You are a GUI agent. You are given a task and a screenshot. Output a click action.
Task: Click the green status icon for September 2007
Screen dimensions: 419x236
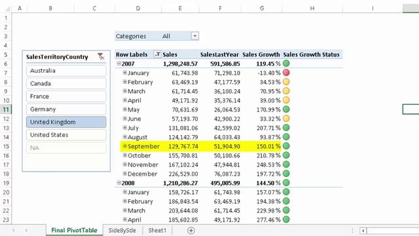(286, 146)
